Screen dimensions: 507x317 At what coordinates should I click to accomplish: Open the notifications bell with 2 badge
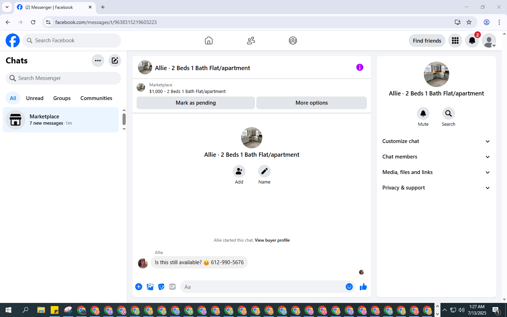click(472, 41)
